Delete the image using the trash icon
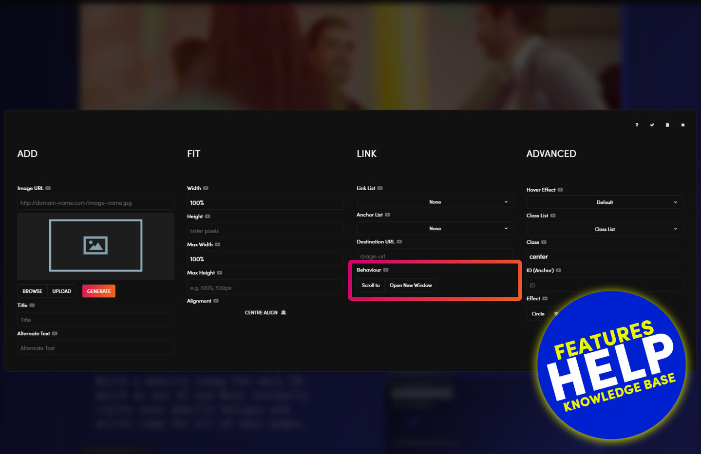Screen dimensions: 701x454 click(x=667, y=125)
